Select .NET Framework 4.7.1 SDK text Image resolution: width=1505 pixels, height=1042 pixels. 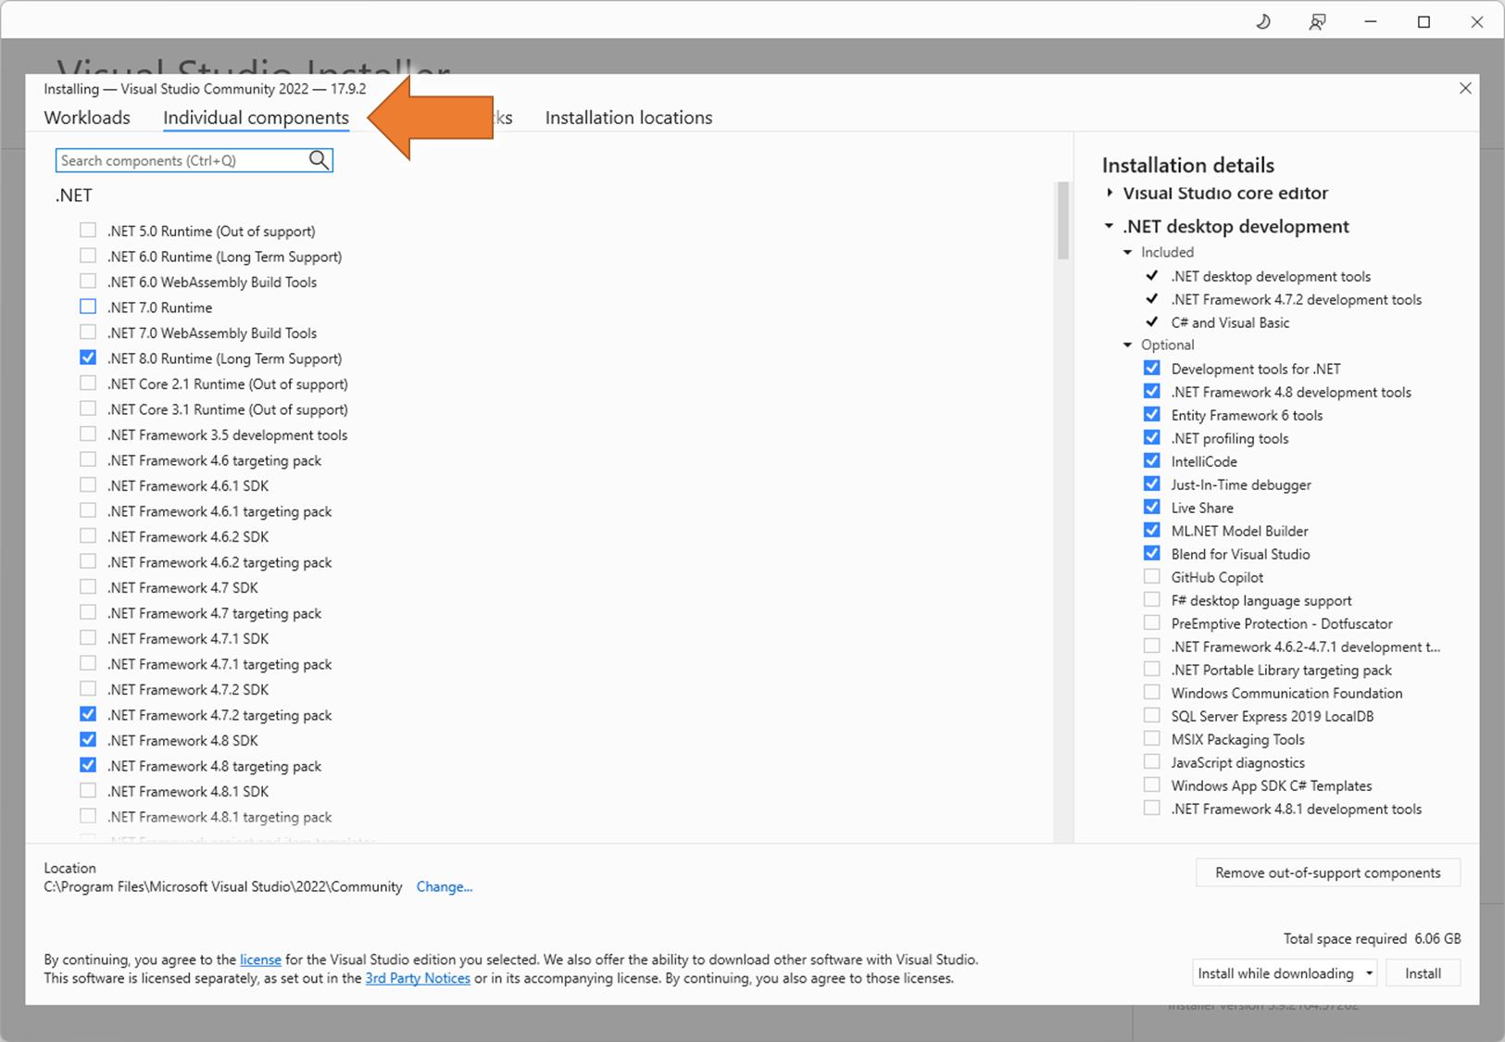click(188, 638)
